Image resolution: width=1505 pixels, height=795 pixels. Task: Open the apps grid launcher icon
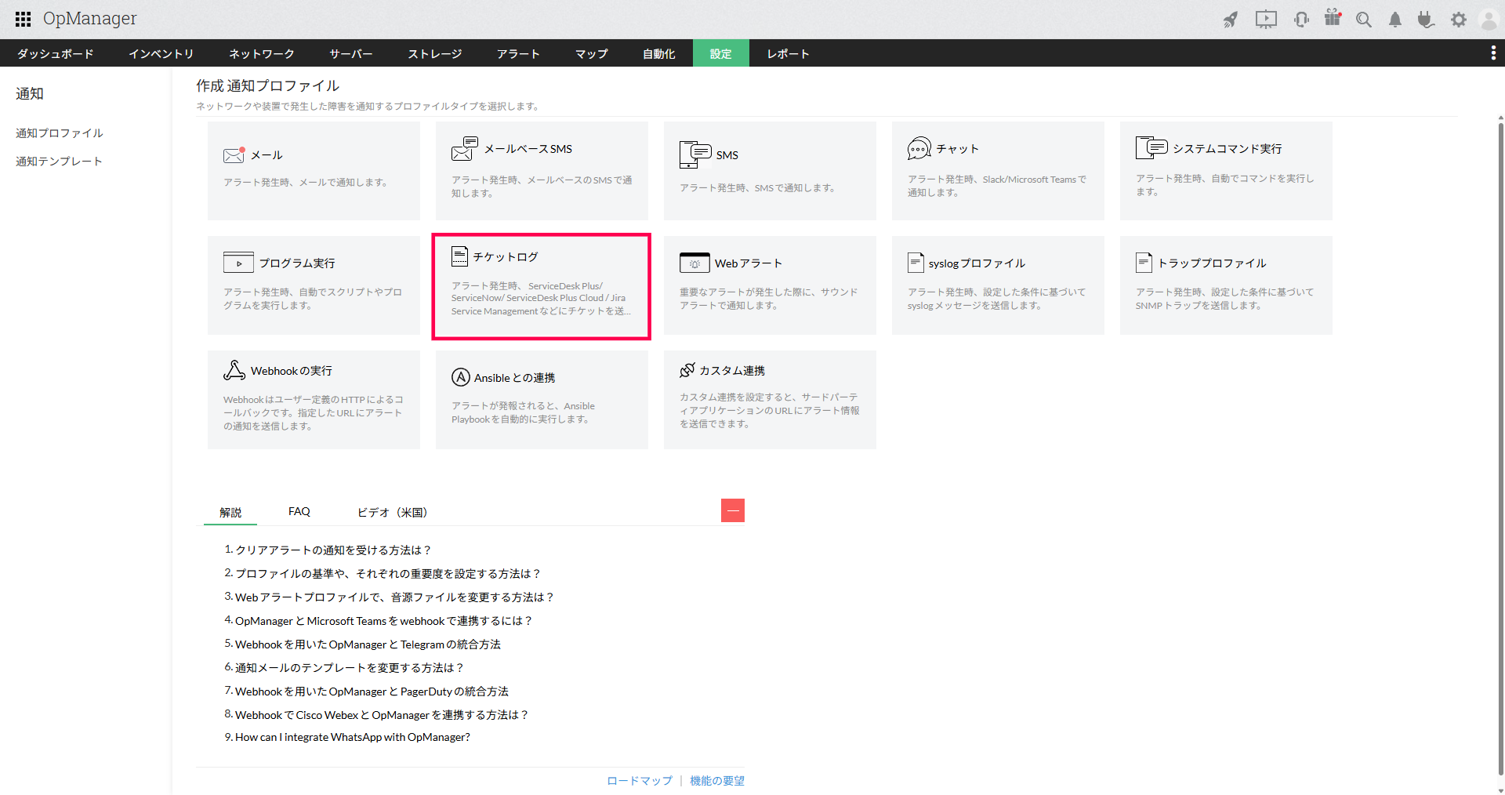tap(23, 19)
